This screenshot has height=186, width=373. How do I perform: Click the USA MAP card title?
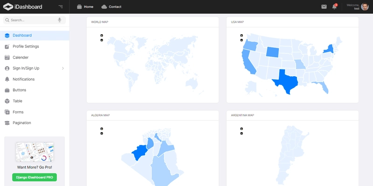pyautogui.click(x=237, y=22)
